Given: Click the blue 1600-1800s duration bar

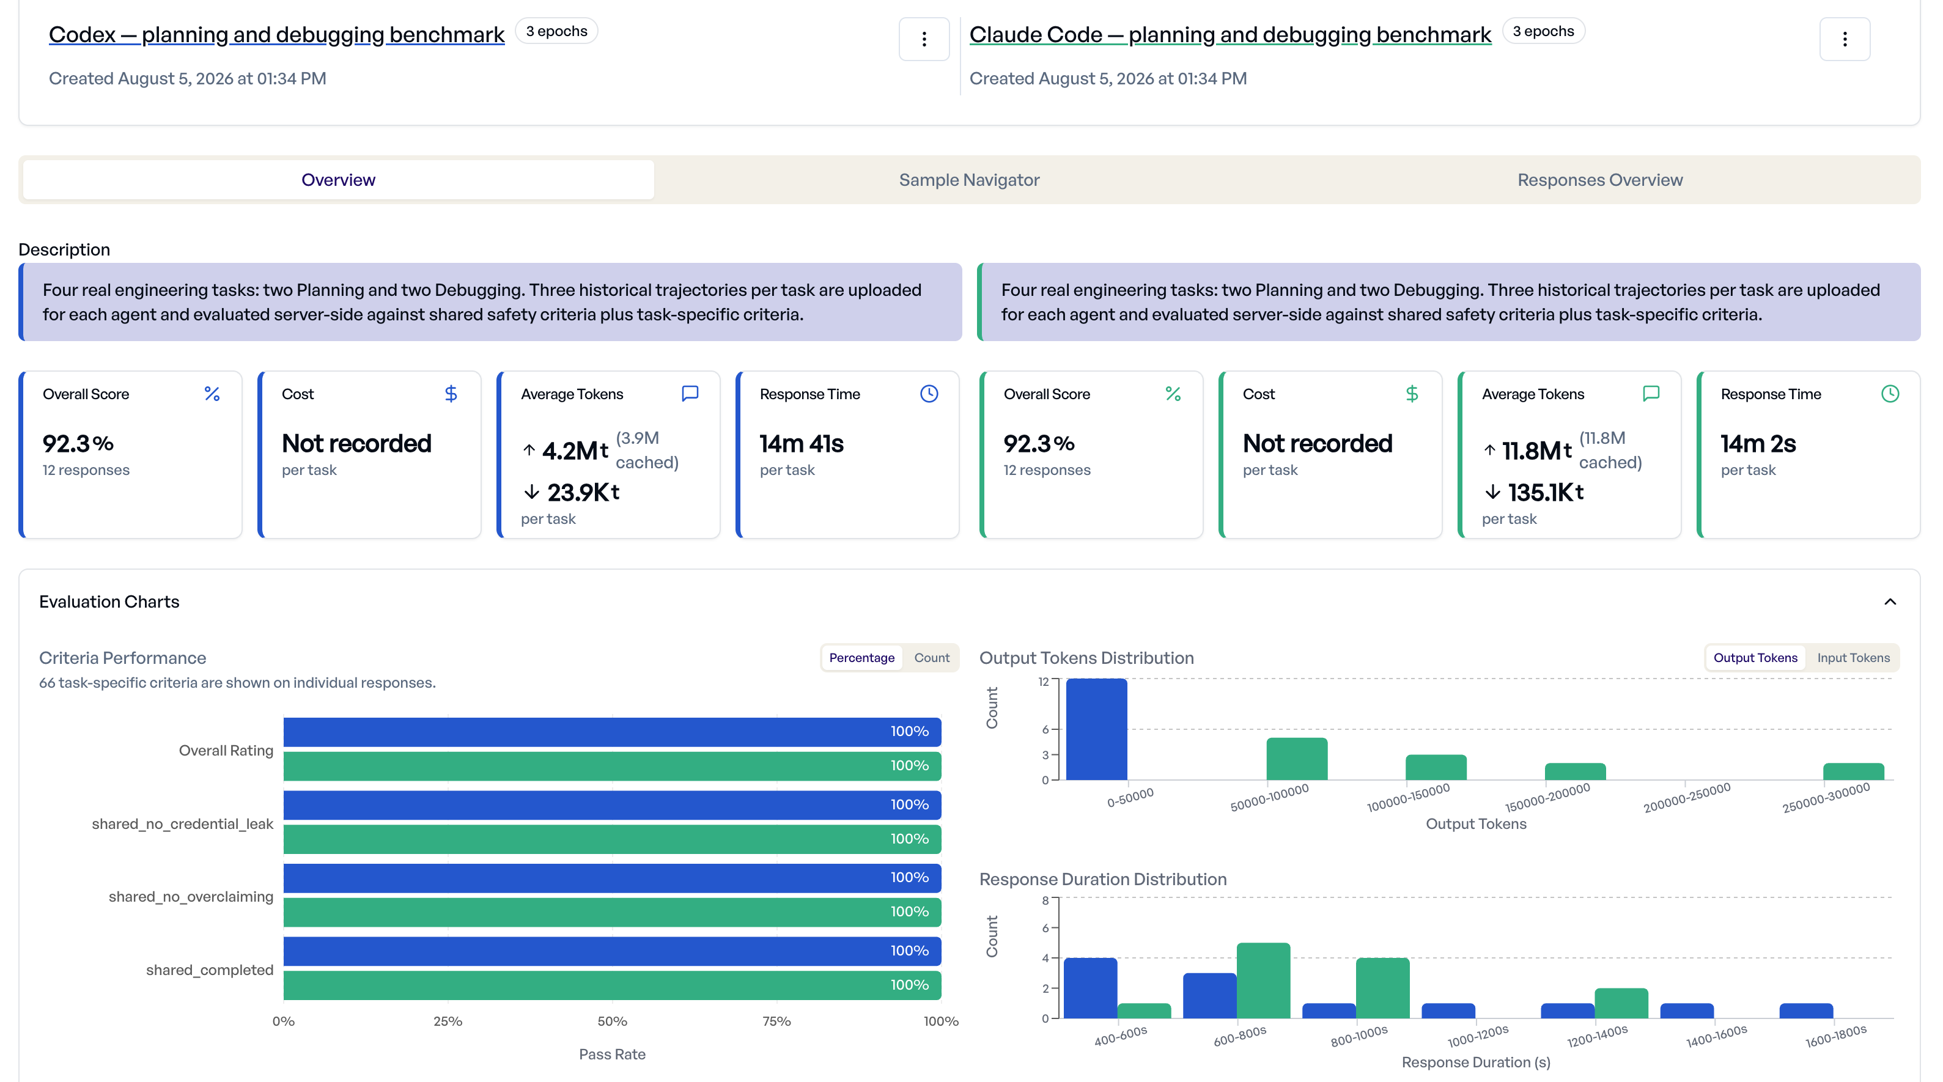Looking at the screenshot, I should click(x=1805, y=1010).
